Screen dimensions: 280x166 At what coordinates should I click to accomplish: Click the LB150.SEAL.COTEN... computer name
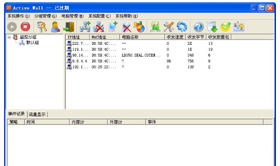point(141,55)
